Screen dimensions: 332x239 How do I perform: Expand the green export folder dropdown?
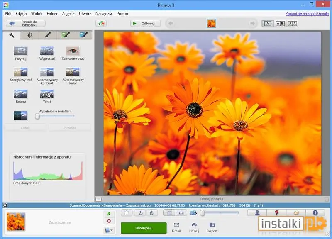[x=109, y=230]
